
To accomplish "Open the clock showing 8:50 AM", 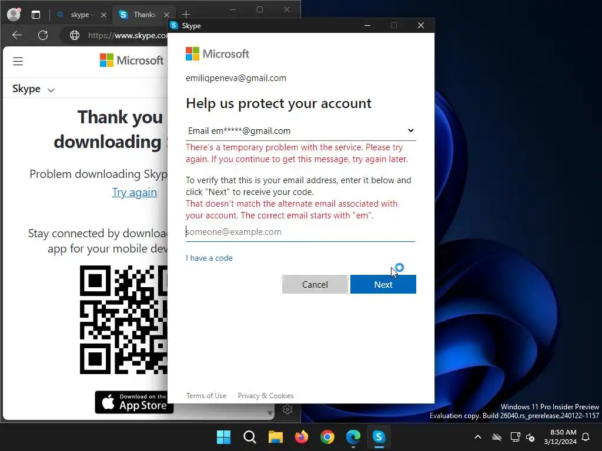I will [x=560, y=437].
